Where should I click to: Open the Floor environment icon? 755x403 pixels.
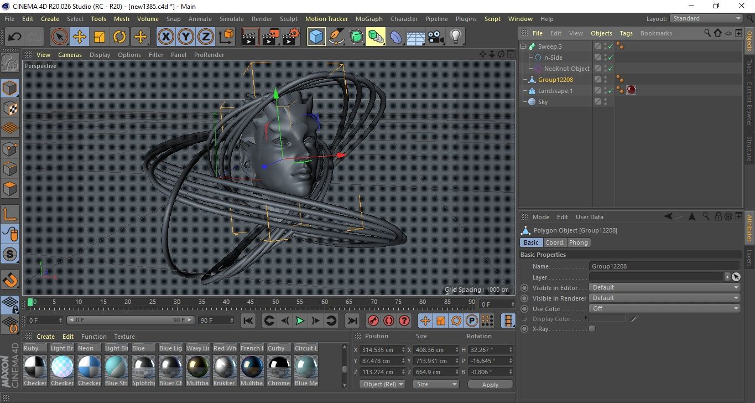416,37
